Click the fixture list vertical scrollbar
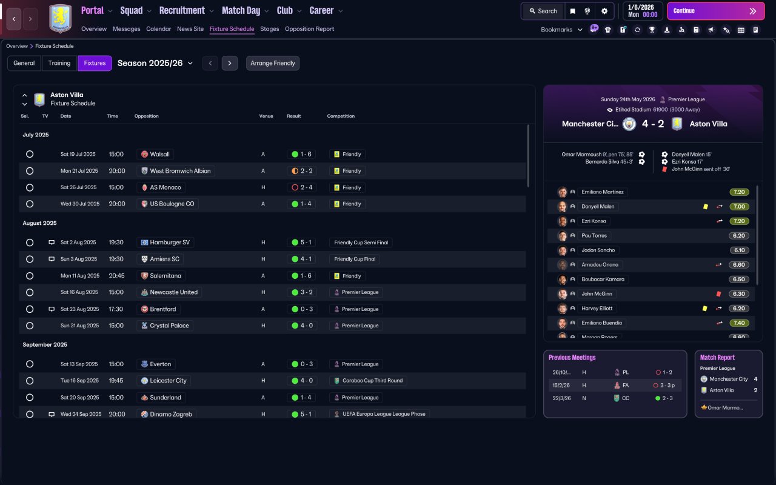 click(528, 155)
